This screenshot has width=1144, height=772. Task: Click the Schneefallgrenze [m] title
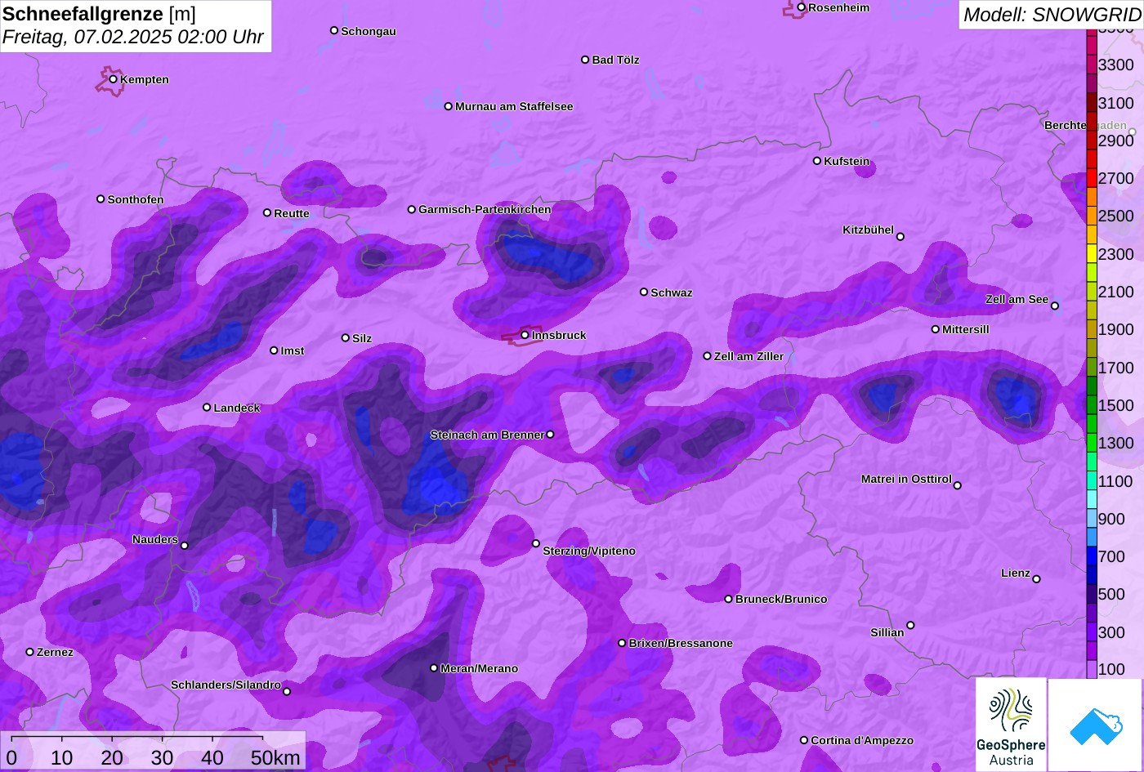(x=99, y=14)
